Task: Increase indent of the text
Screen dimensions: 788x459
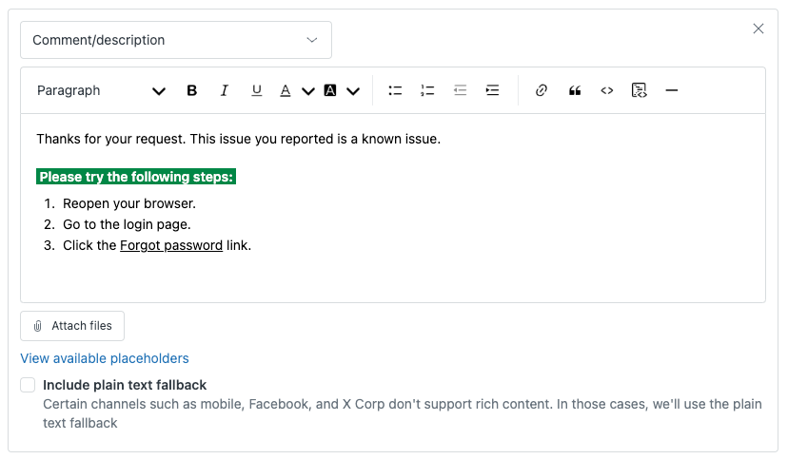Action: pyautogui.click(x=492, y=90)
